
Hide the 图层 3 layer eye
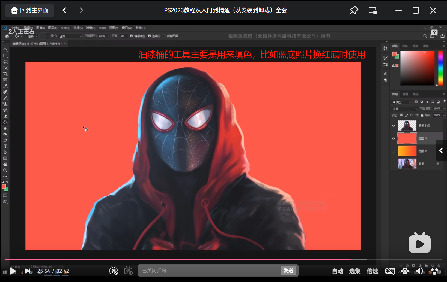coord(394,138)
